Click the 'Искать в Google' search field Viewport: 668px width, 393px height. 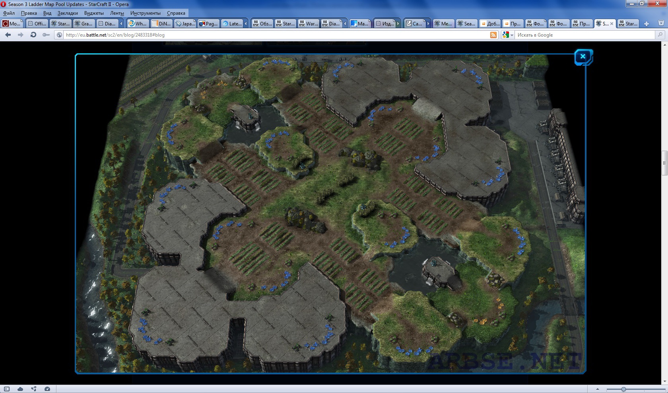(x=585, y=35)
